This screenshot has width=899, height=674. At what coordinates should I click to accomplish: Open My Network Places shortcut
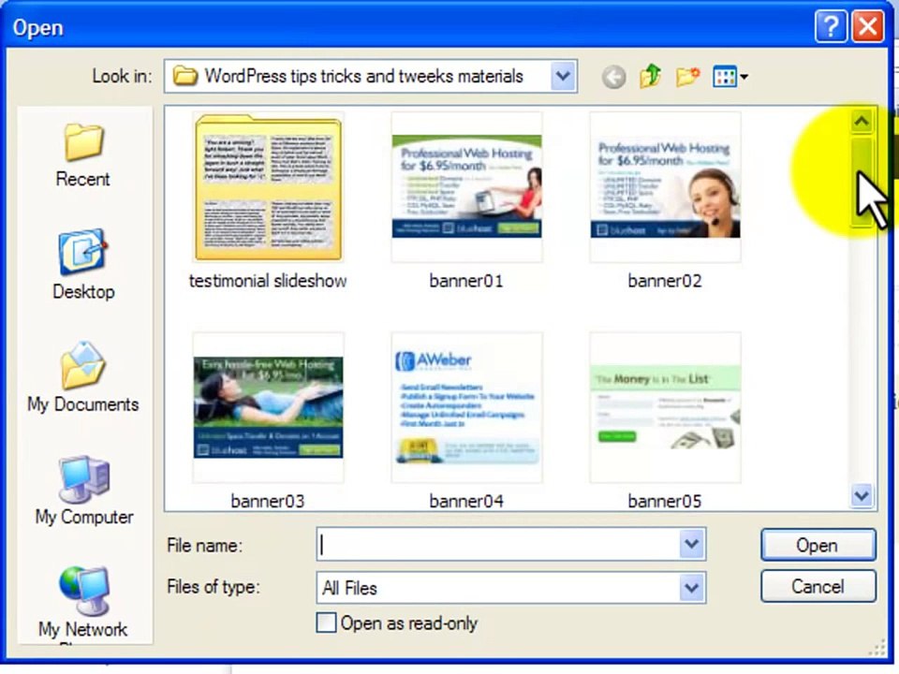[x=83, y=603]
